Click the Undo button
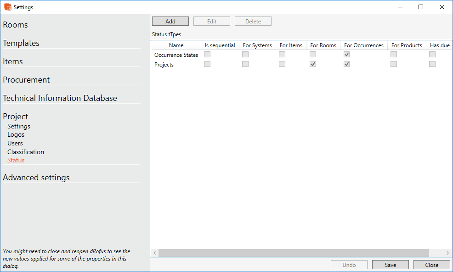 tap(349, 264)
